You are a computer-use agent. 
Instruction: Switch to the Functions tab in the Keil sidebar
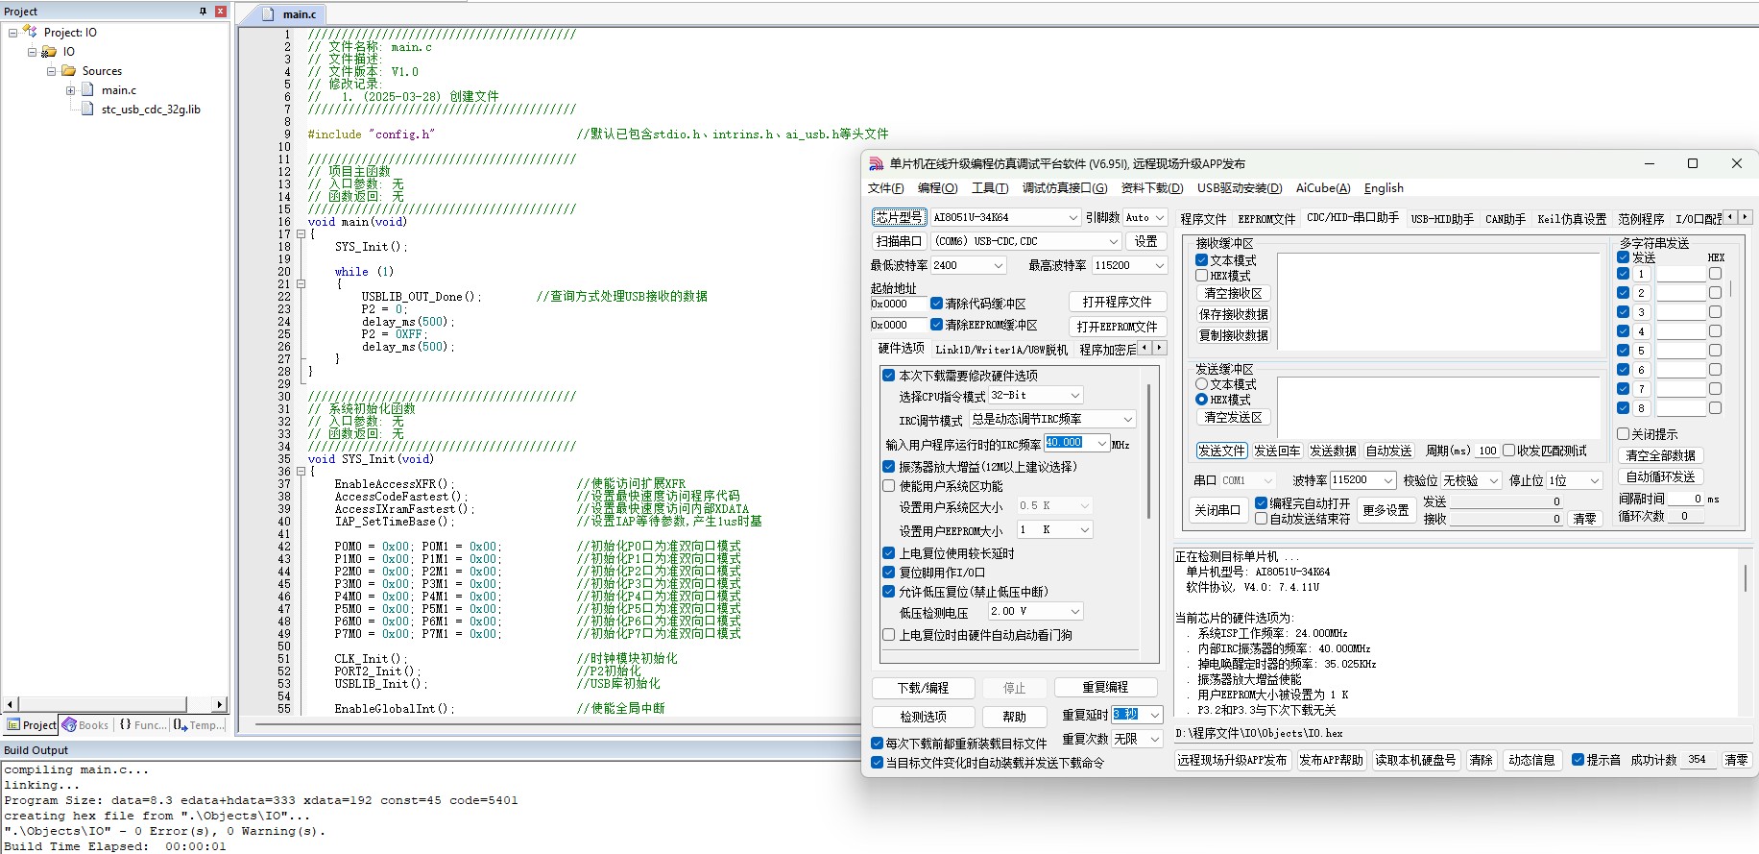point(142,725)
